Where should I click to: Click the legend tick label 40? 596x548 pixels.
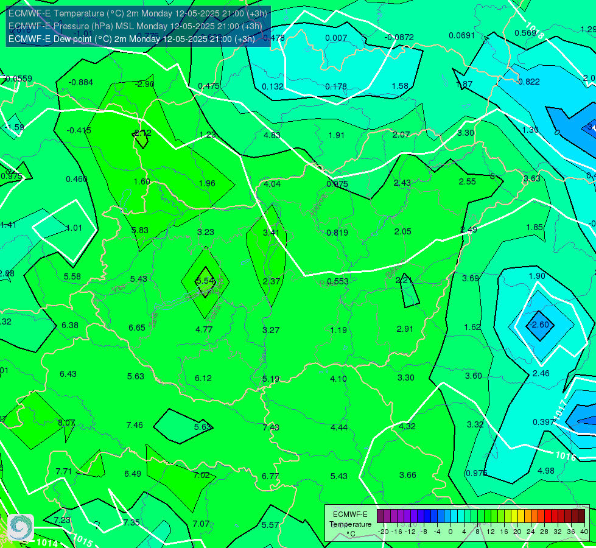(584, 532)
